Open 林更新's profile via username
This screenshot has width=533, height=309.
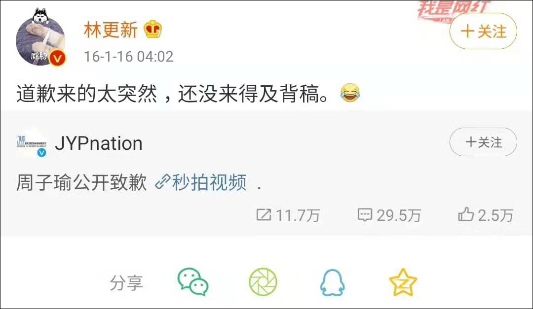pos(111,30)
